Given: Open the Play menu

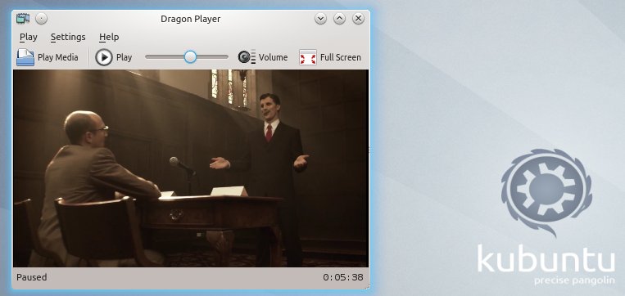Looking at the screenshot, I should pos(29,37).
